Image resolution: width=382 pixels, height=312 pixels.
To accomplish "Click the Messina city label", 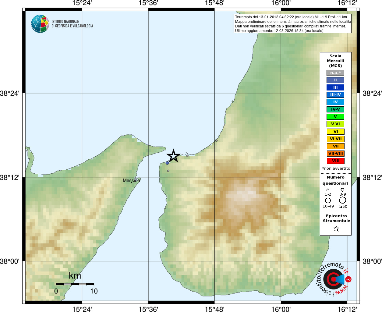I will click(131, 180).
